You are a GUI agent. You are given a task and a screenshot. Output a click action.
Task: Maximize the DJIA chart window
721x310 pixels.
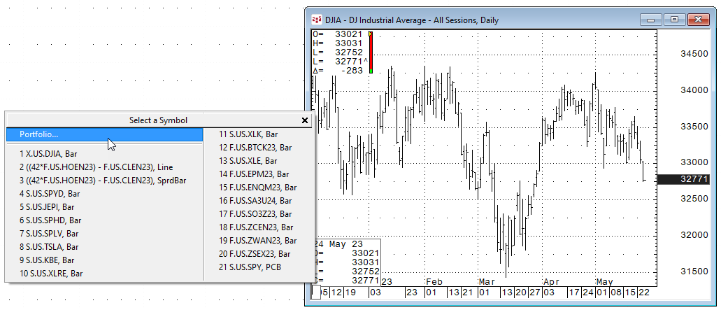(x=675, y=20)
